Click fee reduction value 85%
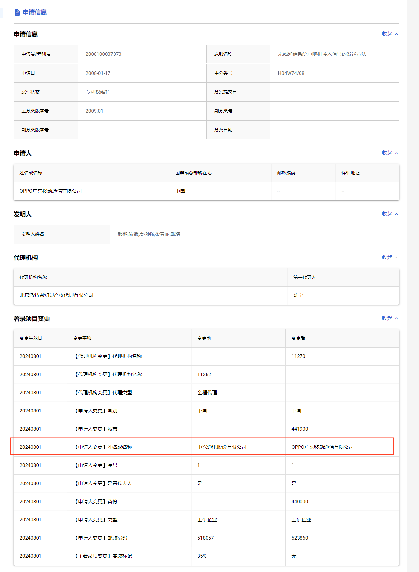419x572 pixels. [202, 556]
